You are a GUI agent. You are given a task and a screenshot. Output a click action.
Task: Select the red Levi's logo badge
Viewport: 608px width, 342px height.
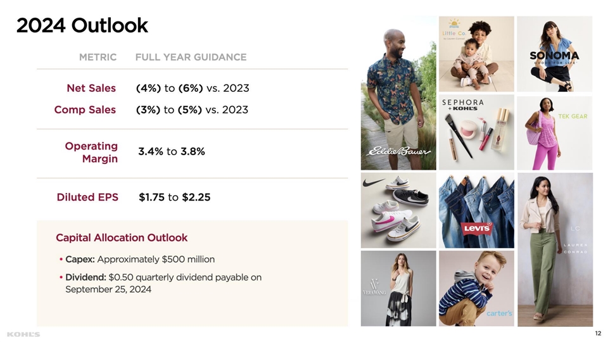tap(477, 228)
